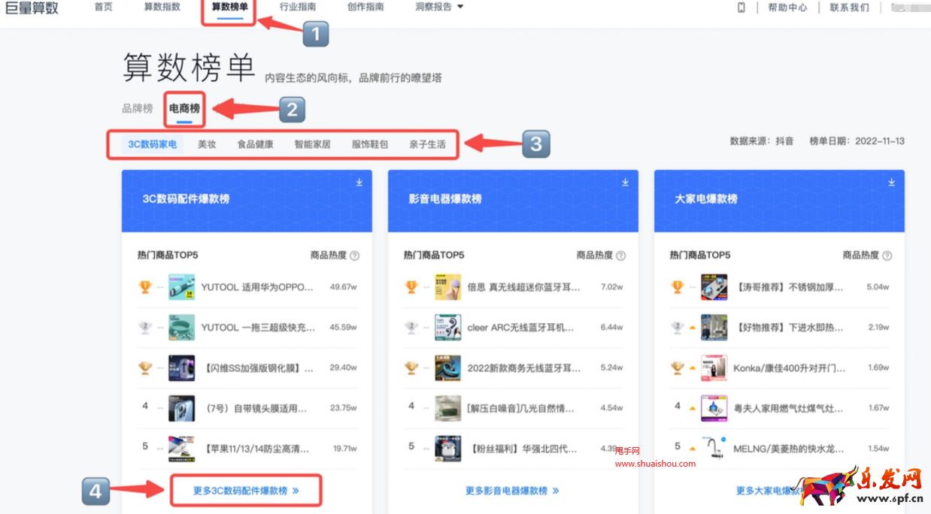Viewport: 931px width, 514px height.
Task: Click heat value 49.67w
Action: tap(343, 287)
